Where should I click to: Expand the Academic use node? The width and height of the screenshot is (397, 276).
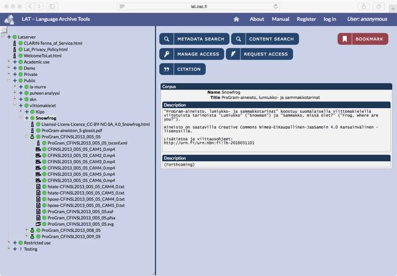click(9, 61)
